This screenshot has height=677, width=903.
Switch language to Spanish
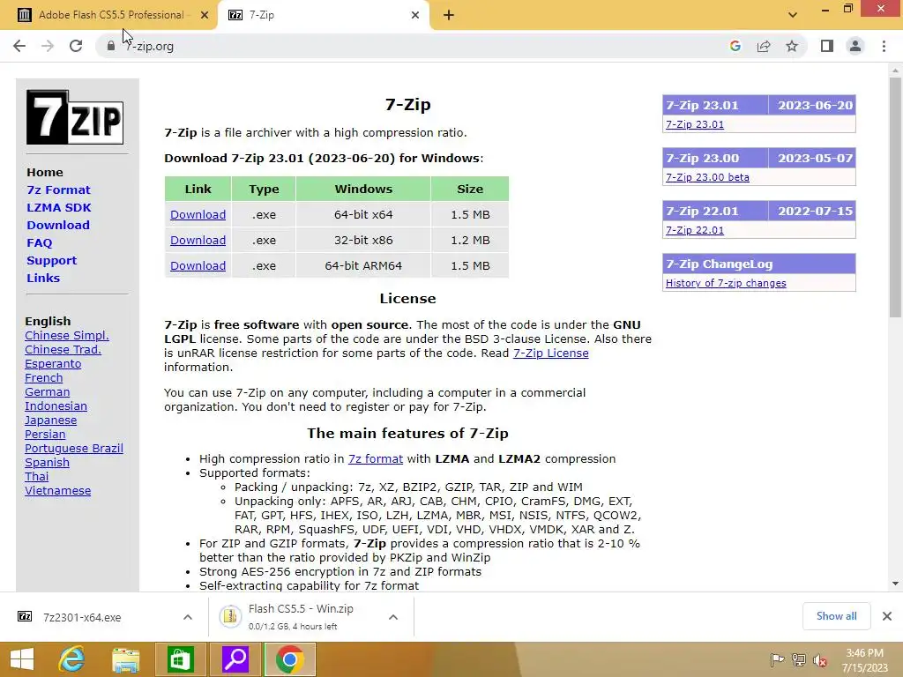pyautogui.click(x=48, y=462)
